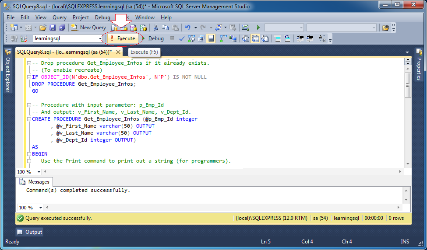Uncomment the selected lines
Viewport: 427px width, 250px height.
click(287, 38)
